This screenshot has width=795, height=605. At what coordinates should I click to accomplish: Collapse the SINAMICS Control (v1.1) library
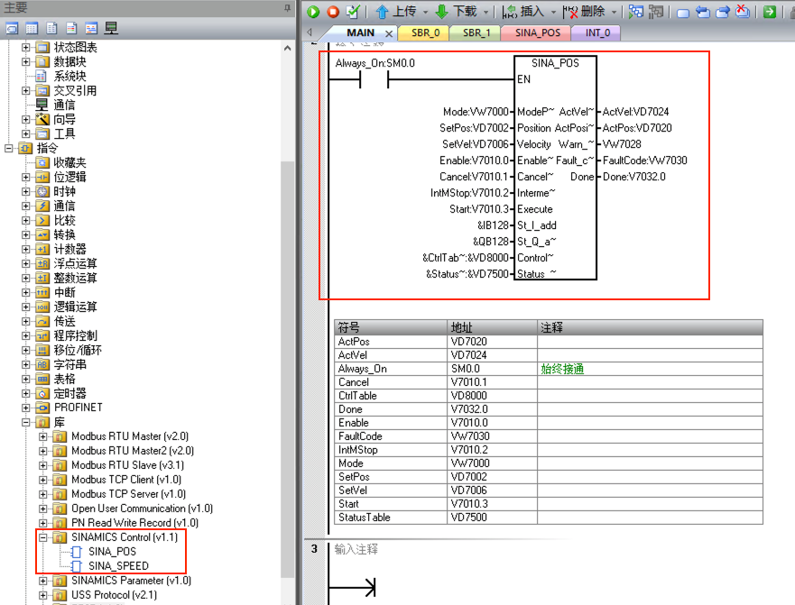(x=43, y=537)
